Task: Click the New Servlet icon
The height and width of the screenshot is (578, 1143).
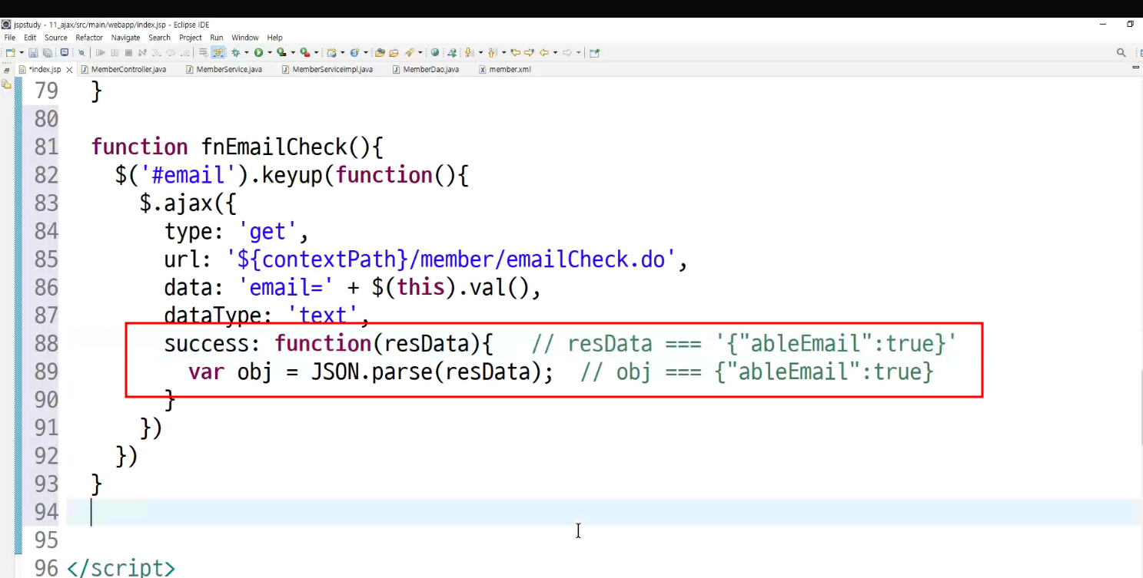Action: [354, 53]
